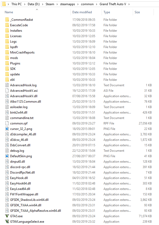
Task: Sort by Name column header
Action: coord(9,12)
